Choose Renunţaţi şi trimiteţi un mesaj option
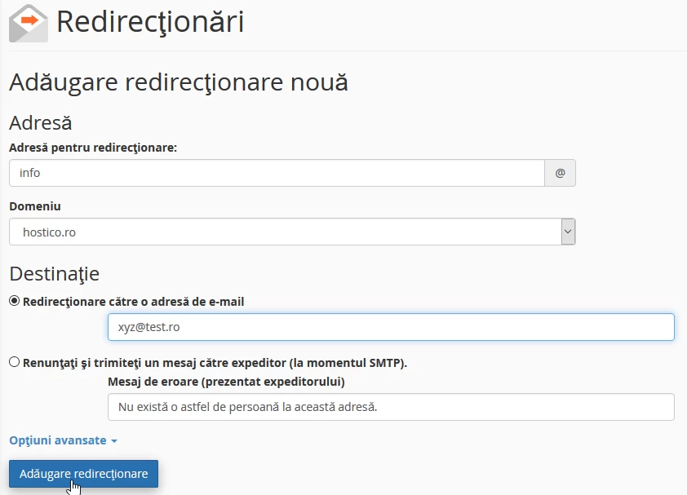Viewport: 687px width, 495px height. [13, 362]
